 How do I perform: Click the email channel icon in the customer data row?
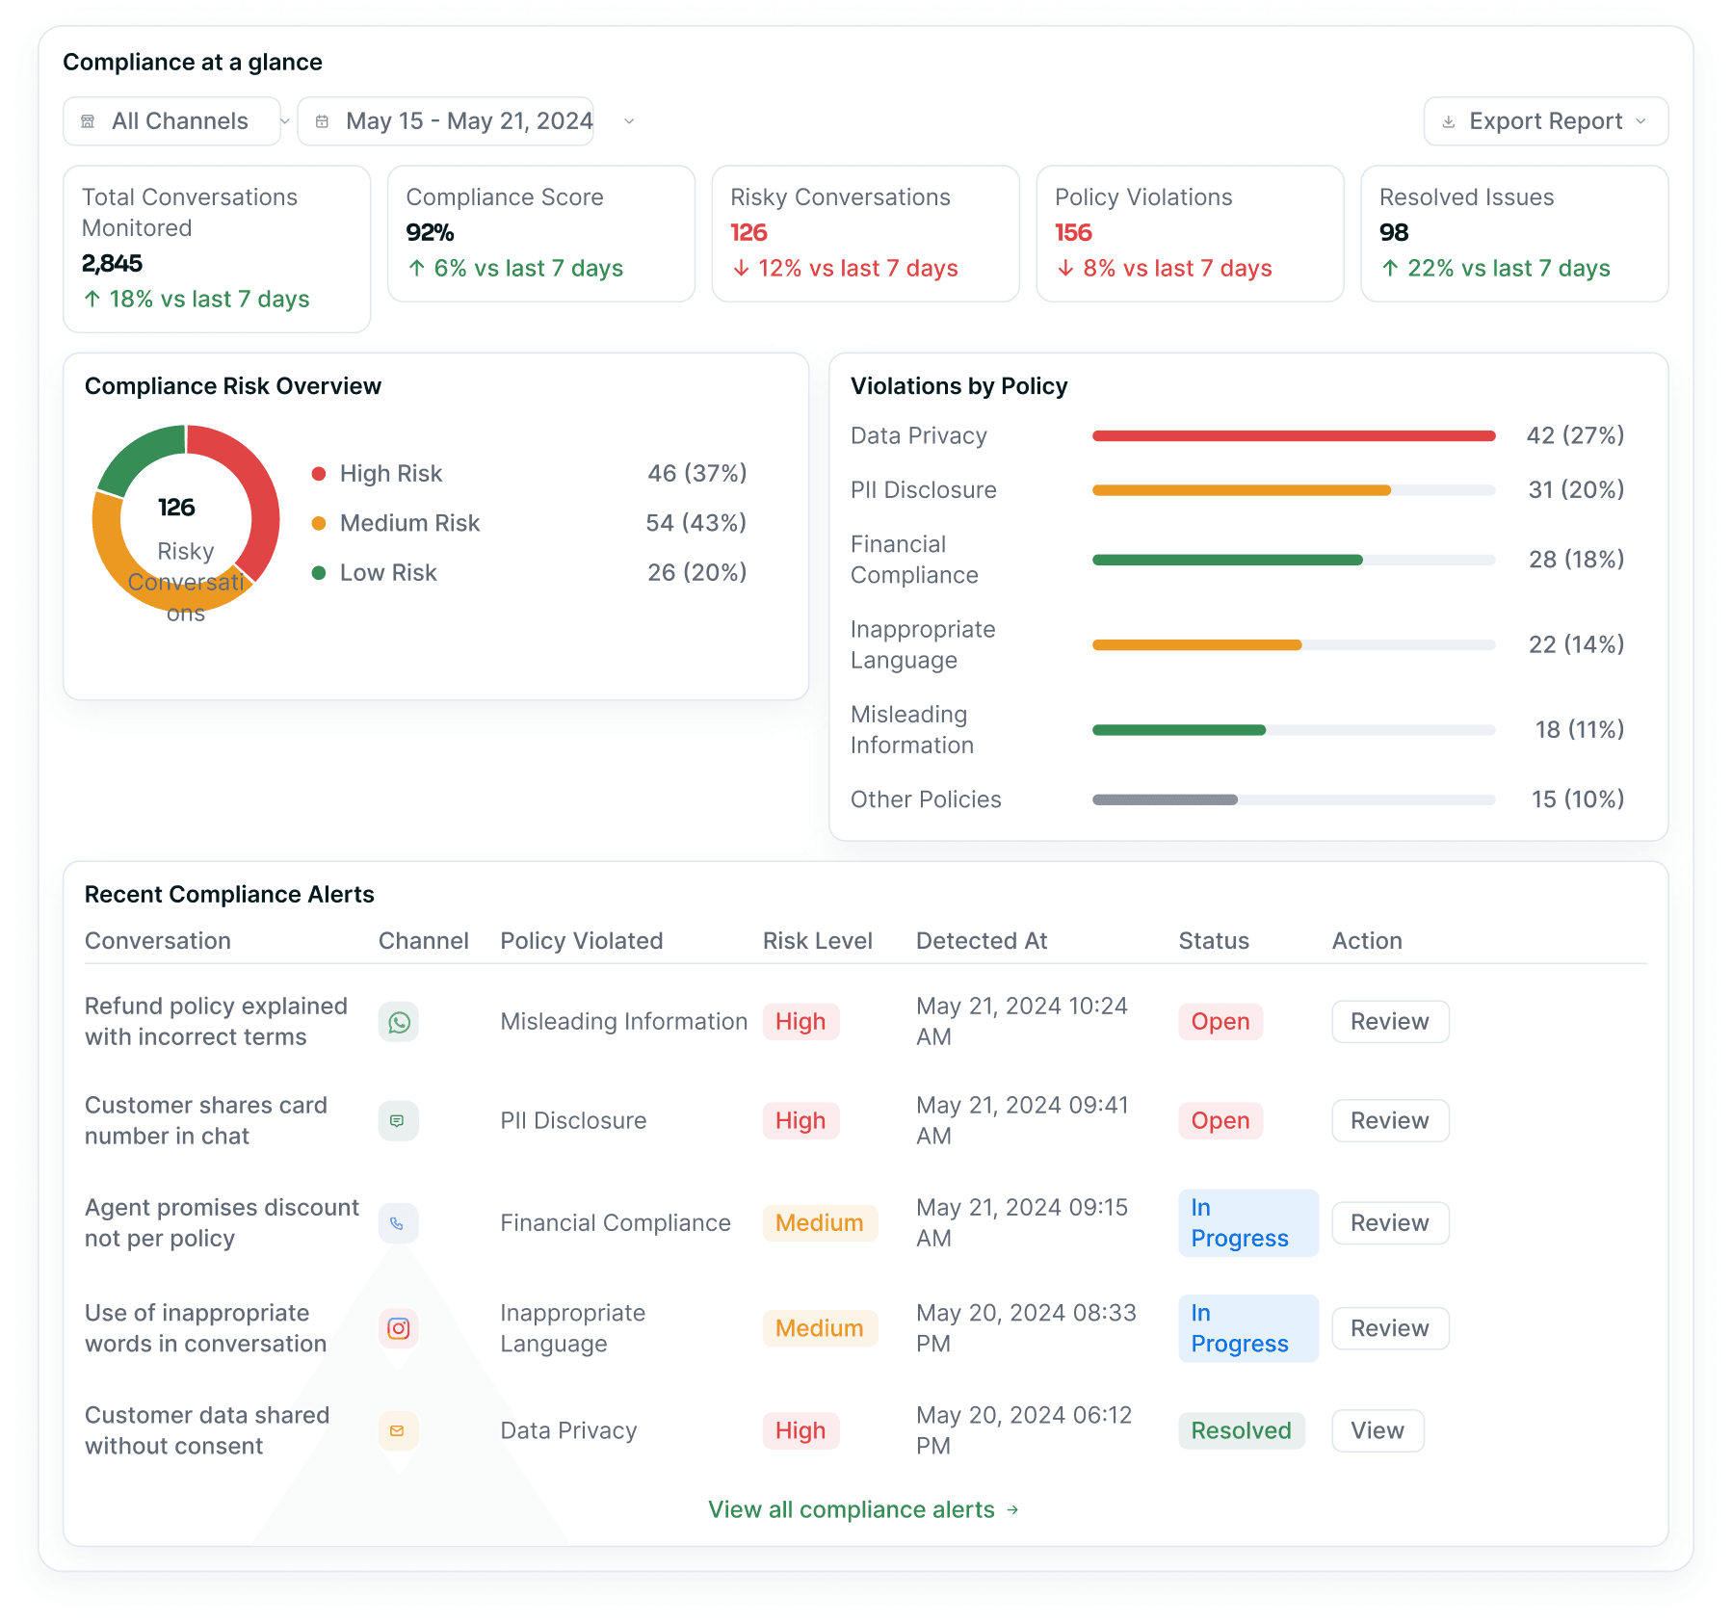(398, 1431)
